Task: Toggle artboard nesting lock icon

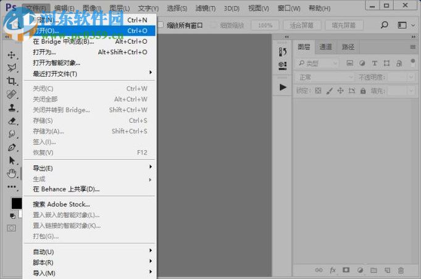Action: point(351,91)
